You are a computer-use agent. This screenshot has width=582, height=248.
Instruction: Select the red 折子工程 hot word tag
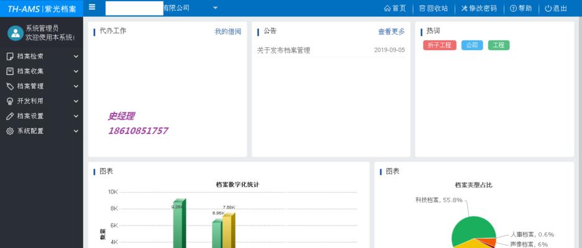pyautogui.click(x=440, y=45)
